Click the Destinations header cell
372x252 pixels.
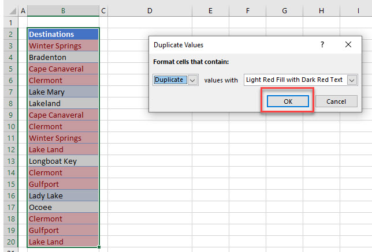pos(63,34)
